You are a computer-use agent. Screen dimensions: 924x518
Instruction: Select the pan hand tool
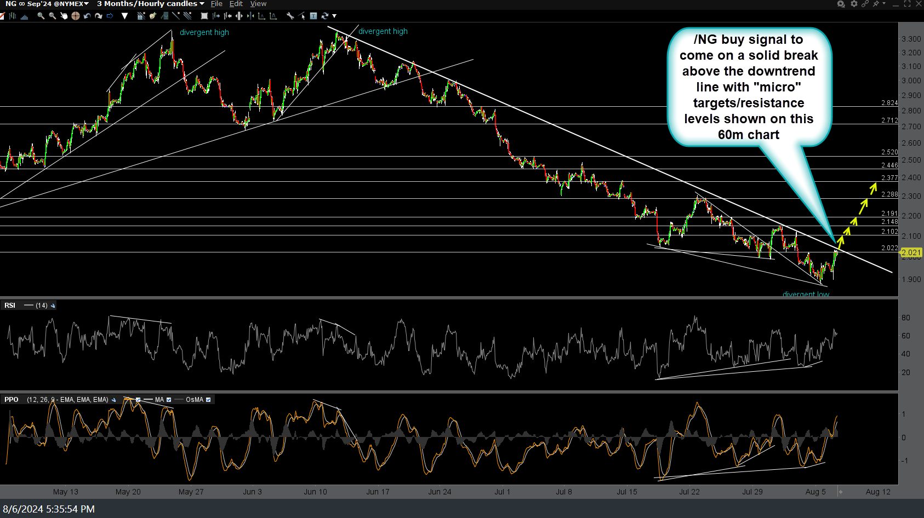[64, 16]
